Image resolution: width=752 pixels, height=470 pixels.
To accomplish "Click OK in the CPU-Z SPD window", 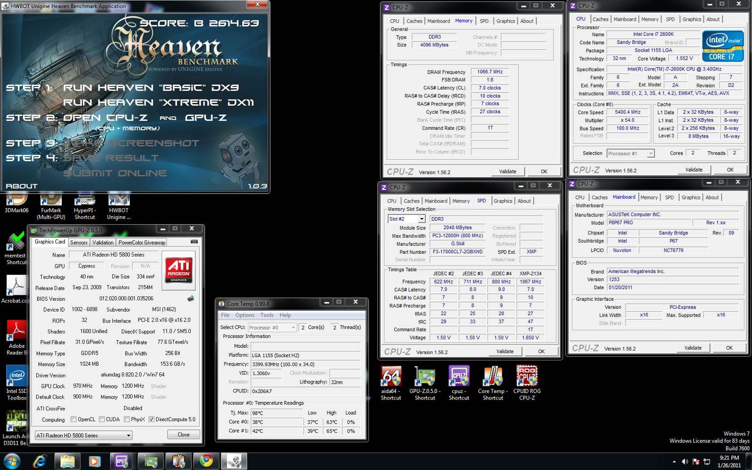I will (541, 352).
